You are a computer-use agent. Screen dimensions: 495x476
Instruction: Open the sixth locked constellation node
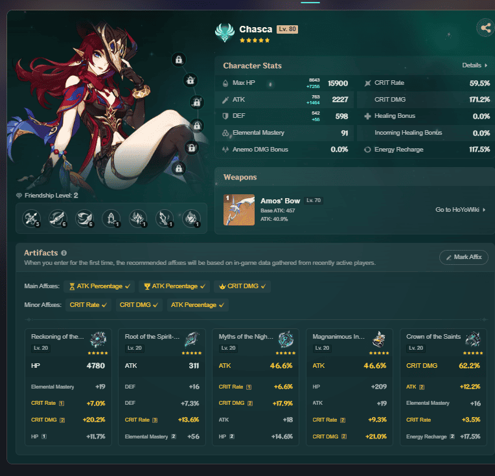pyautogui.click(x=179, y=168)
